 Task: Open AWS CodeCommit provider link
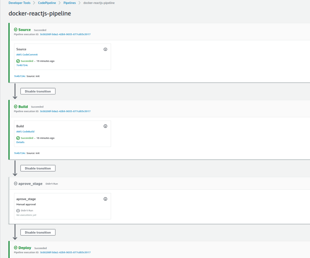coord(27,55)
